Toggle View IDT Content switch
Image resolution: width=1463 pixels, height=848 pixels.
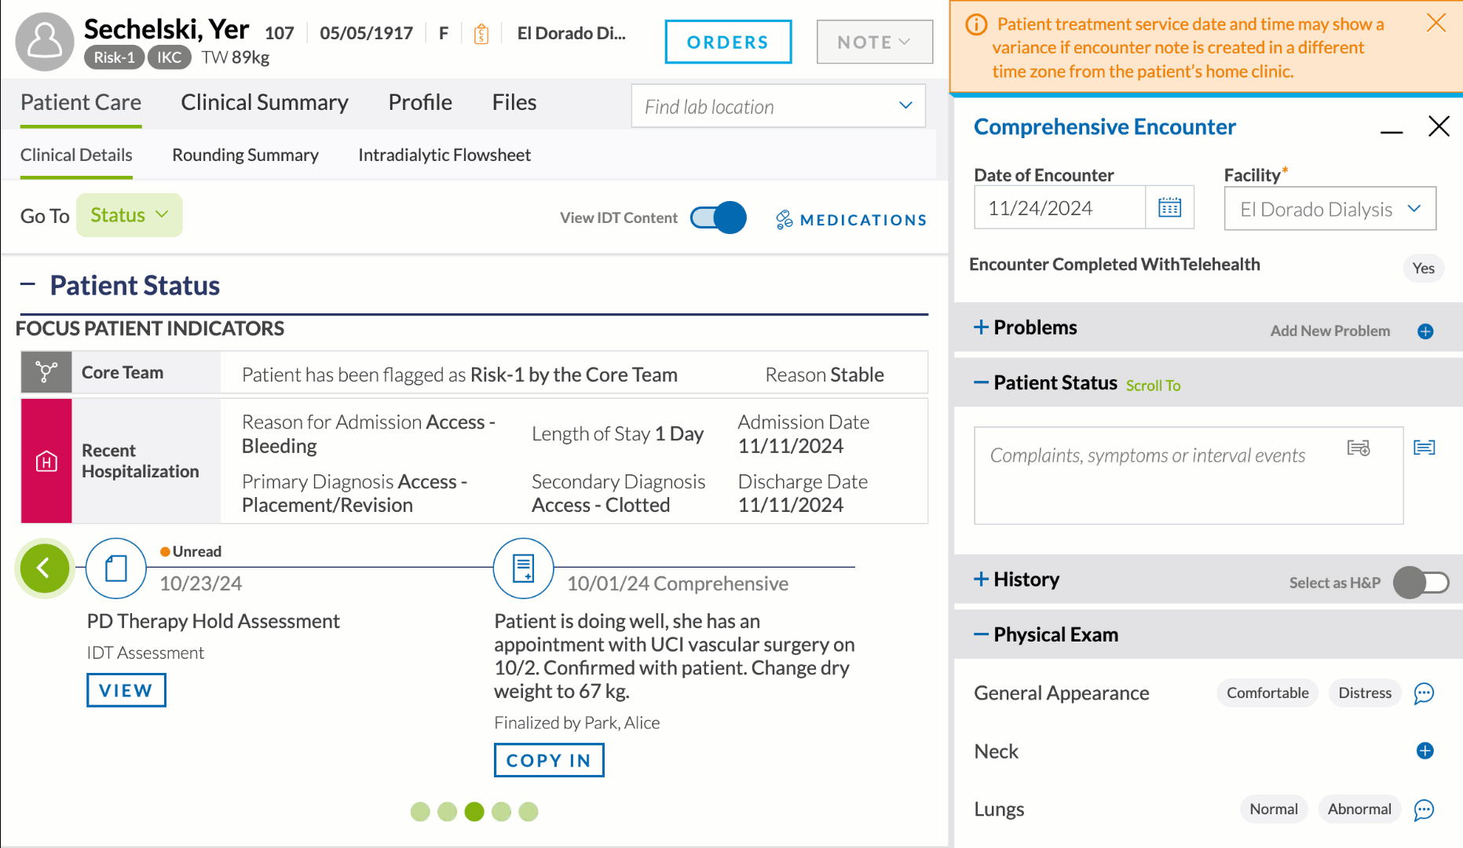(x=718, y=217)
